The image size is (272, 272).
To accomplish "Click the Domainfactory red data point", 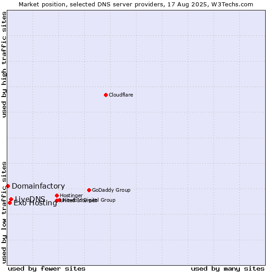I will [8, 186].
